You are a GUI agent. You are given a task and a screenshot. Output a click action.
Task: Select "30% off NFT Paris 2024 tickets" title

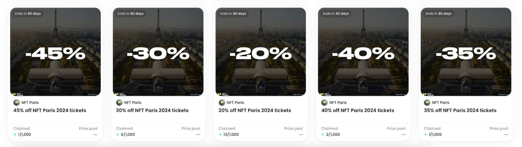point(152,110)
